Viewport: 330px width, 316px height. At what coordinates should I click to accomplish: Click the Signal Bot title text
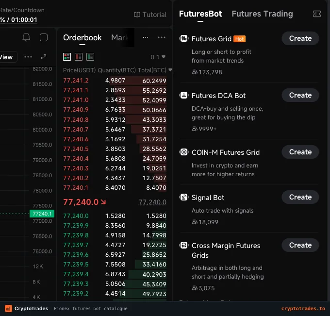[208, 198]
